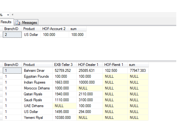Select row header of Egyptian Pounds row
Screen dimensions: 194x130
1,76
